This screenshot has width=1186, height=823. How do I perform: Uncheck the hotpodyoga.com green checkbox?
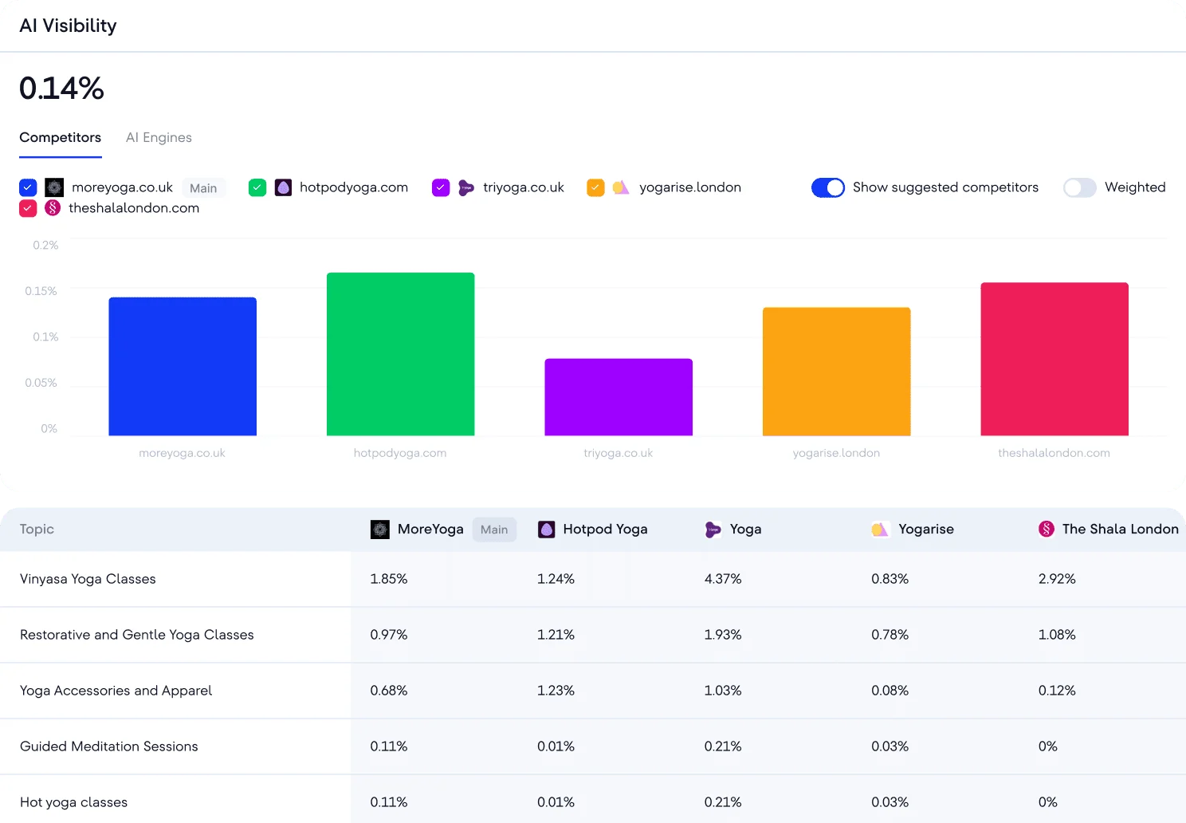point(257,187)
